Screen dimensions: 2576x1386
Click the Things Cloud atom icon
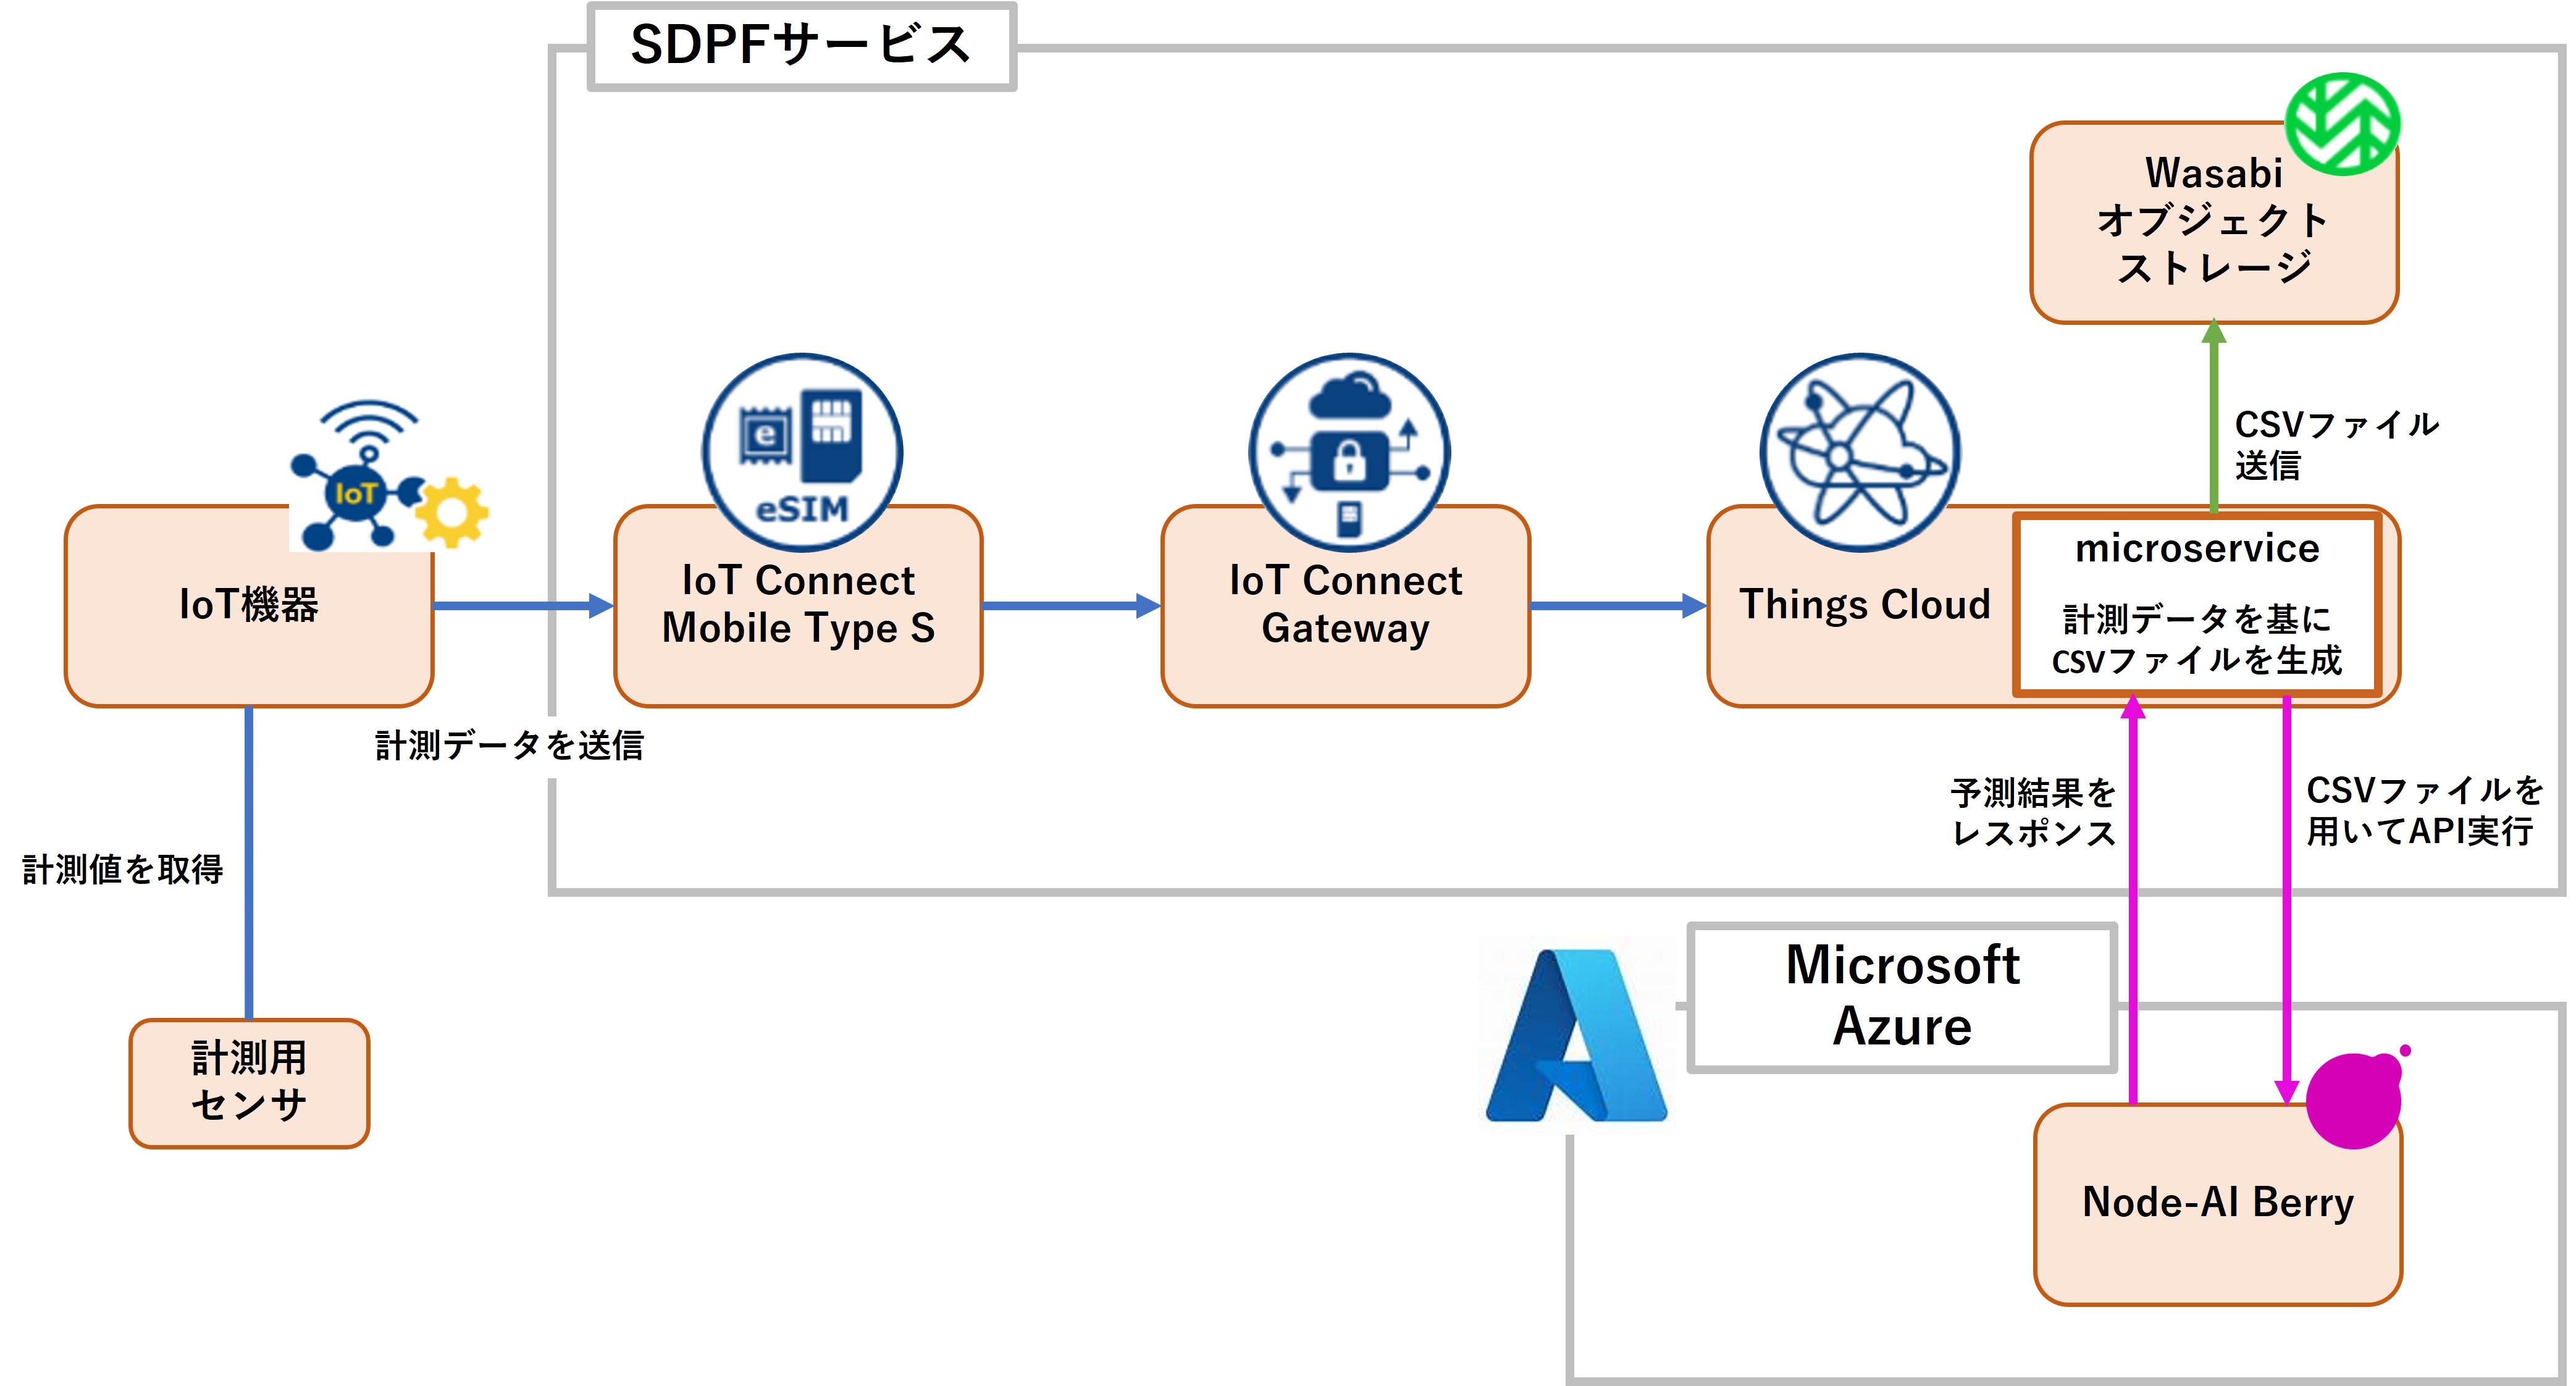click(1860, 452)
